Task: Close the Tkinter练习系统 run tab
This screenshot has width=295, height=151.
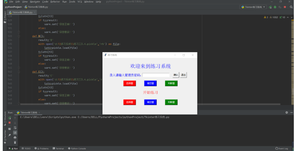Action: click(x=39, y=113)
